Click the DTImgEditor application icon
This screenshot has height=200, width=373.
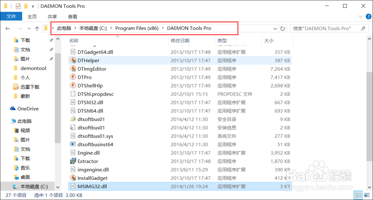(73, 69)
